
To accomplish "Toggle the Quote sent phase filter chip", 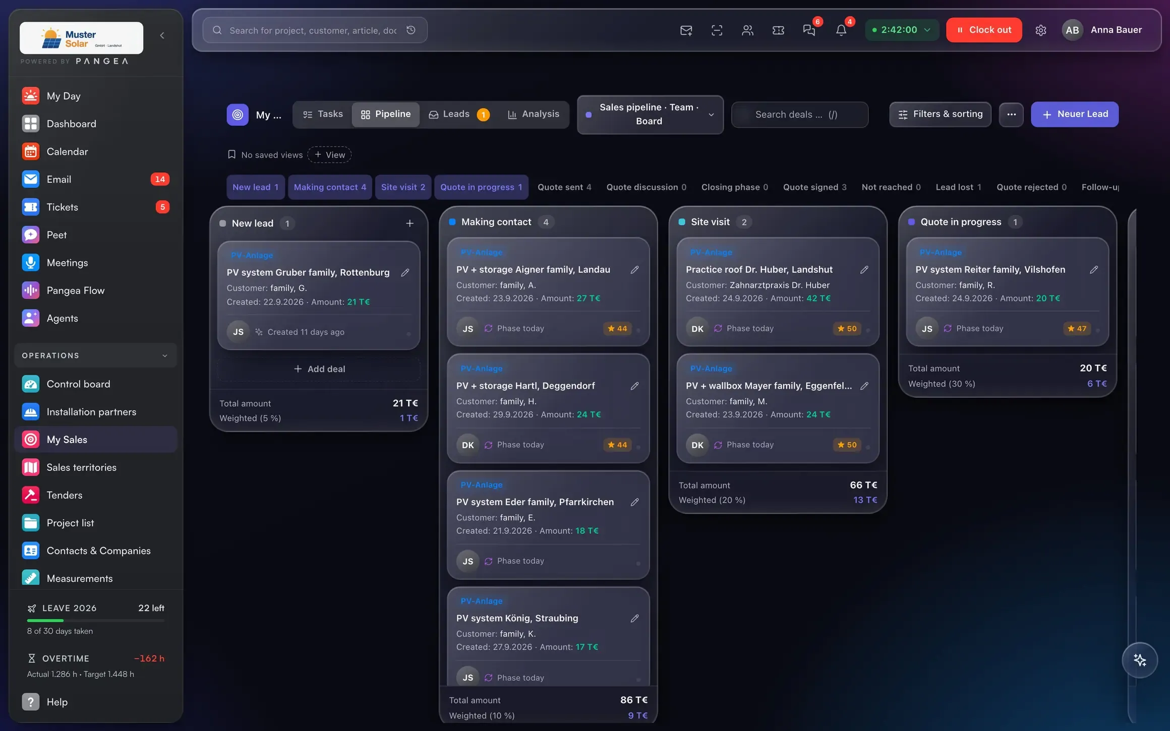I will point(564,187).
